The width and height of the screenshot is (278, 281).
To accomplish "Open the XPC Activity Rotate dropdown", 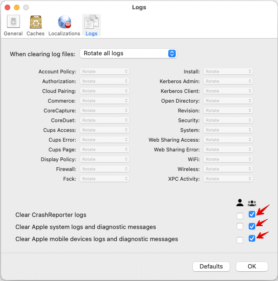I will coord(228,179).
